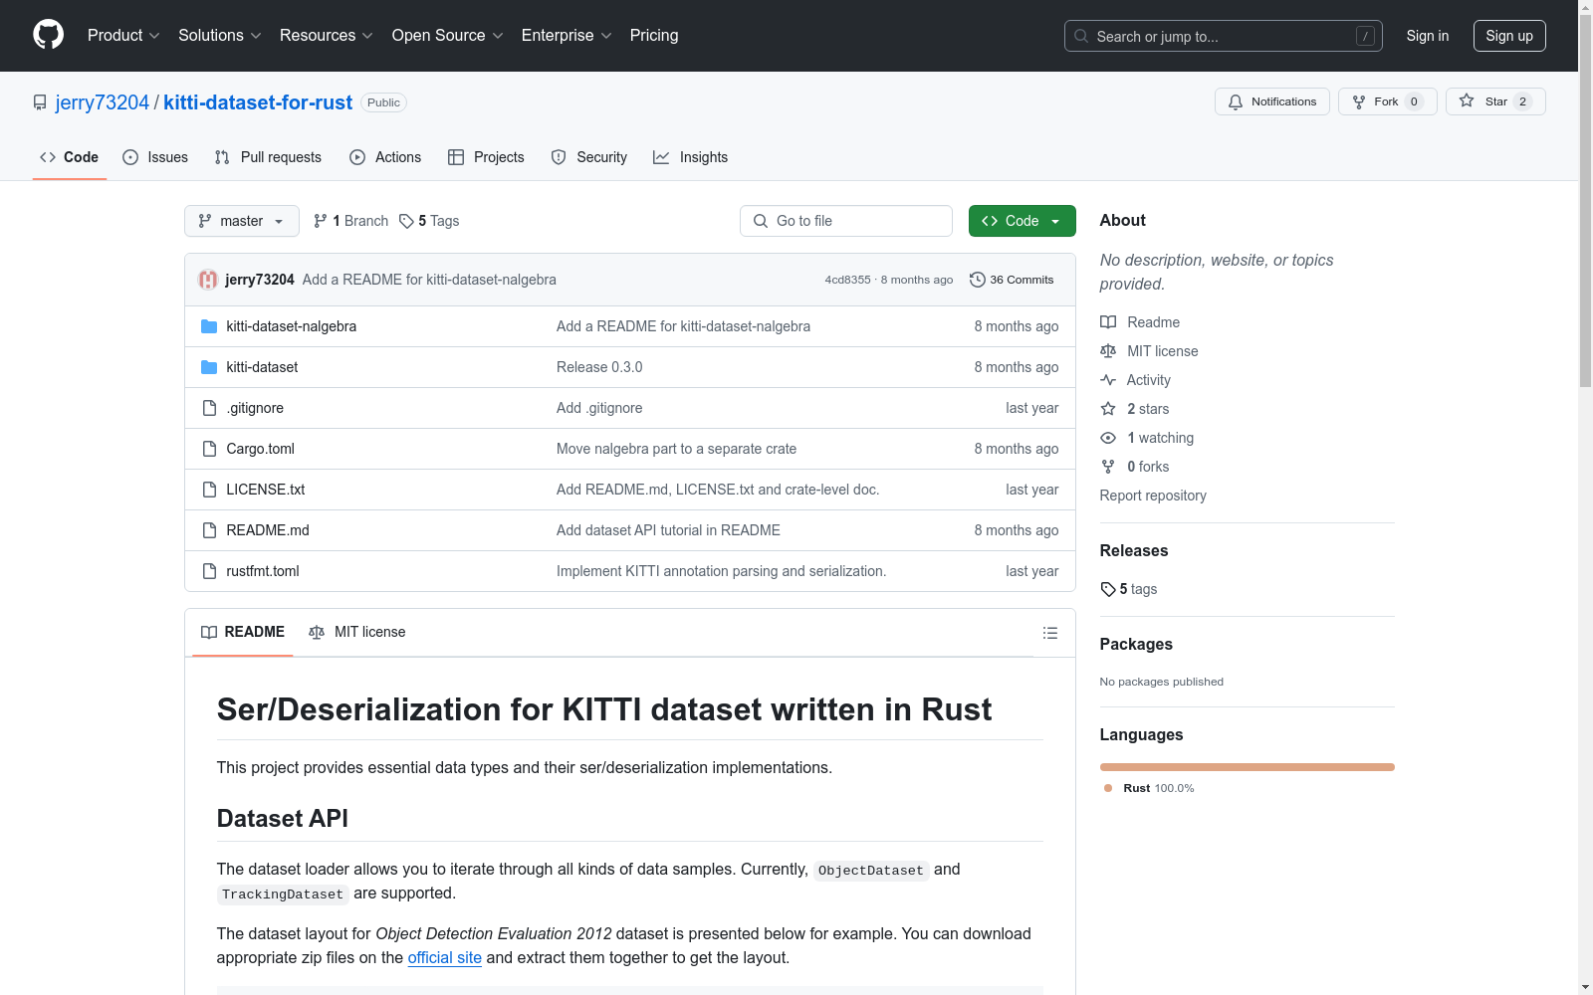Open the official site link in README
This screenshot has height=995, width=1593.
pos(445,957)
